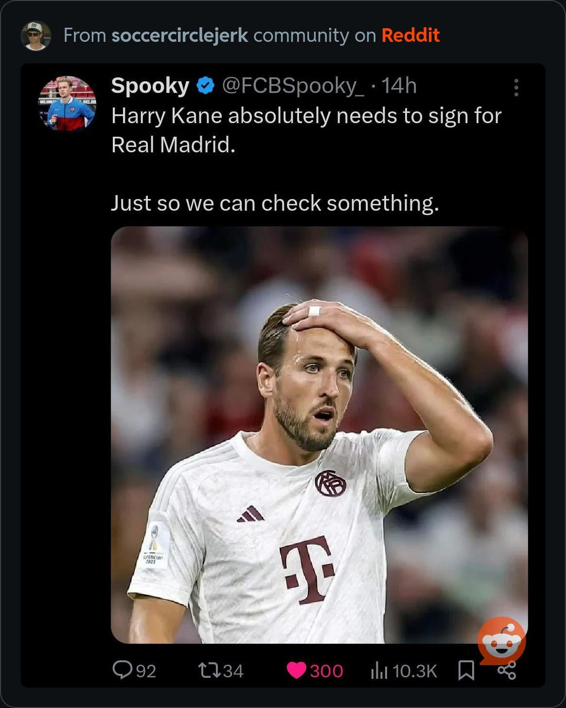The height and width of the screenshot is (708, 566).
Task: Click the soccercirclejerk community avatar
Action: pyautogui.click(x=35, y=36)
